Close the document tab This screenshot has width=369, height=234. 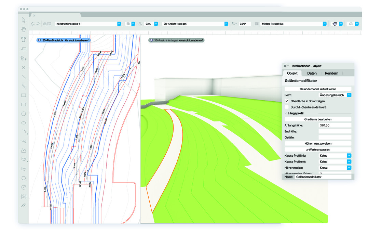34,15
